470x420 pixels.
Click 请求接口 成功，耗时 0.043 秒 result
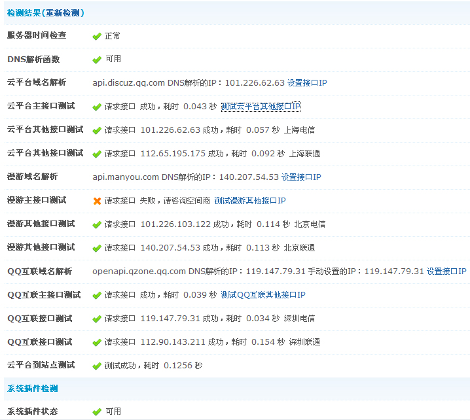coord(160,107)
